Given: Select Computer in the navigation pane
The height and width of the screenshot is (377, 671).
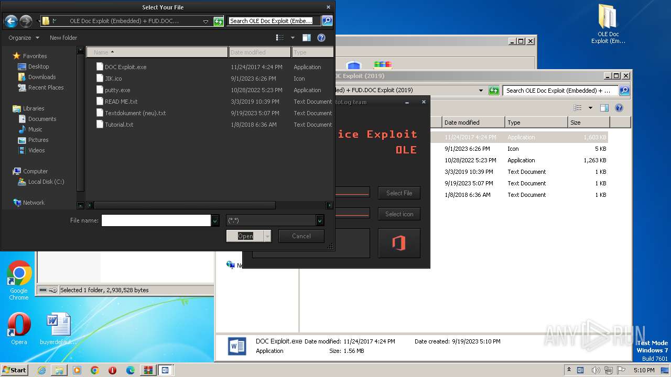Looking at the screenshot, I should (30, 171).
